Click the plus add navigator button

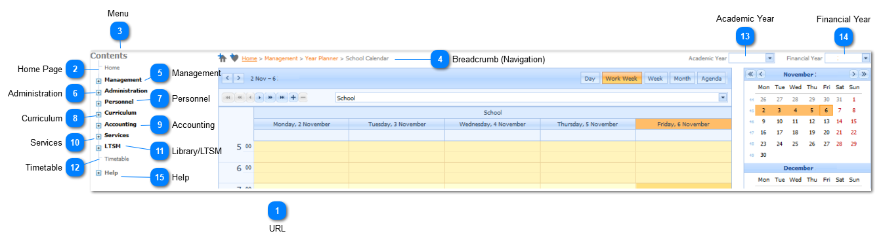coord(293,97)
